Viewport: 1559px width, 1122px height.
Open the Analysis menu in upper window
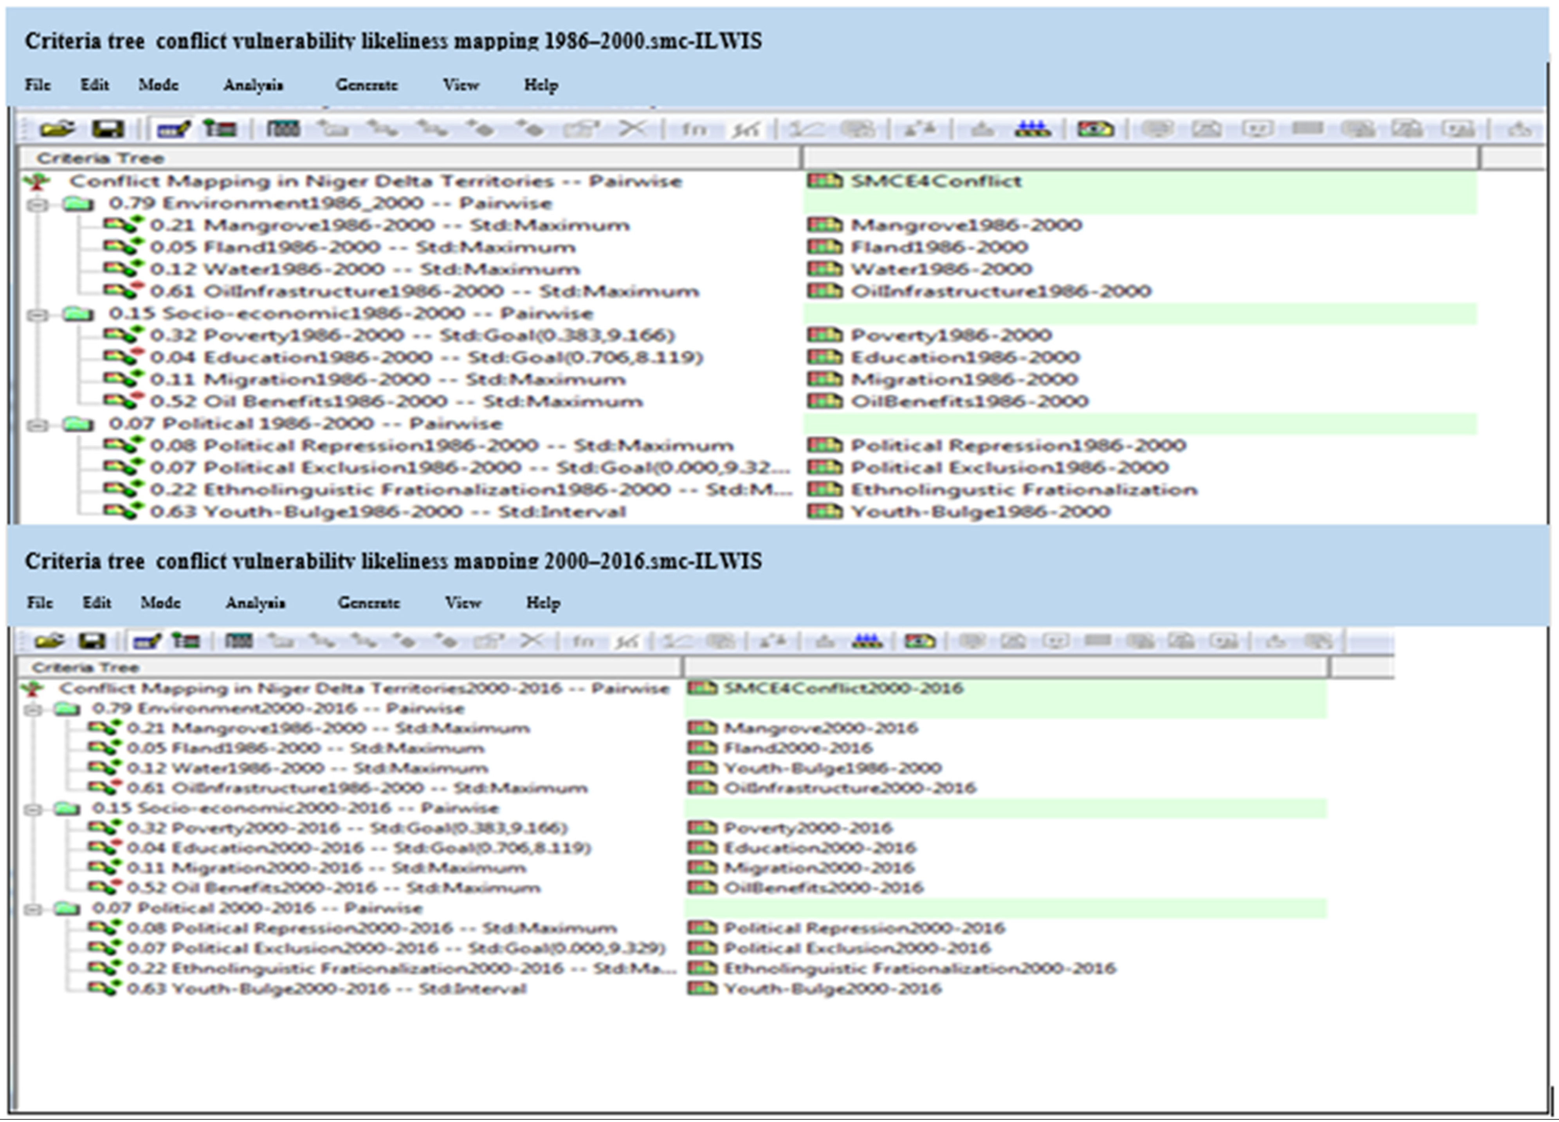click(253, 85)
